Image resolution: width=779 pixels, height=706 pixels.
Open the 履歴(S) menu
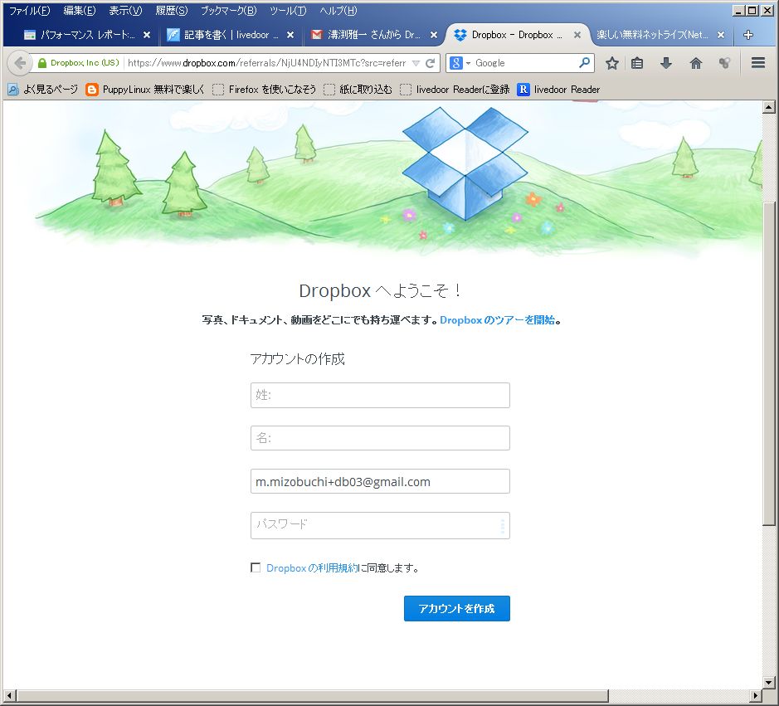(x=172, y=11)
